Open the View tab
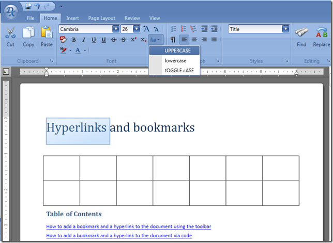 155,18
